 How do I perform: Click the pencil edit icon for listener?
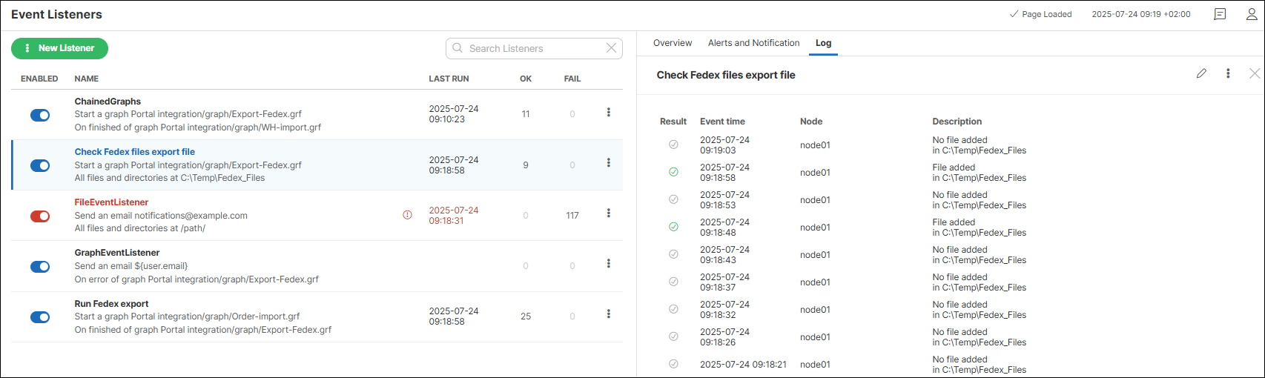click(x=1201, y=73)
